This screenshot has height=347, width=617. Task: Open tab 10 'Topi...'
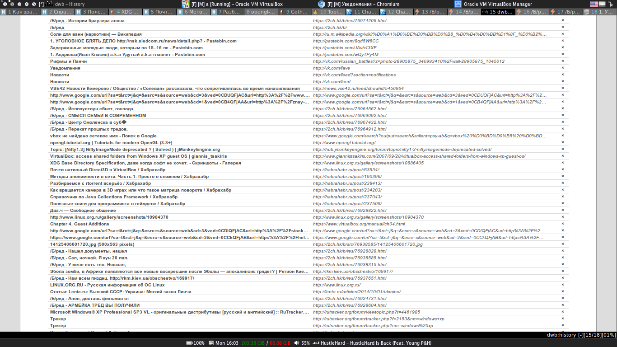tap(328, 12)
